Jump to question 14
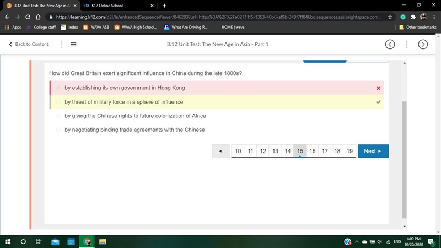 point(287,151)
